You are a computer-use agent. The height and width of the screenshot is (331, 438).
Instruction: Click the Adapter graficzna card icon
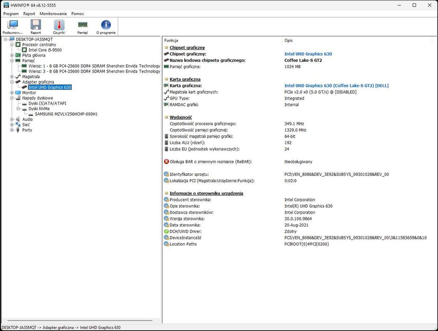coord(18,82)
